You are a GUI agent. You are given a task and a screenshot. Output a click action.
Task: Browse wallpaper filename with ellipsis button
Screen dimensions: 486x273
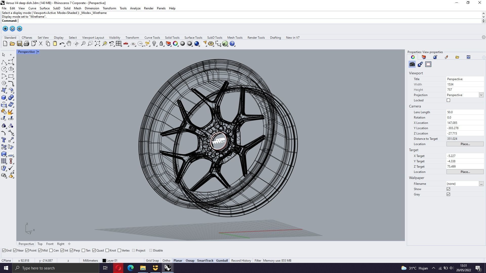coord(481,184)
